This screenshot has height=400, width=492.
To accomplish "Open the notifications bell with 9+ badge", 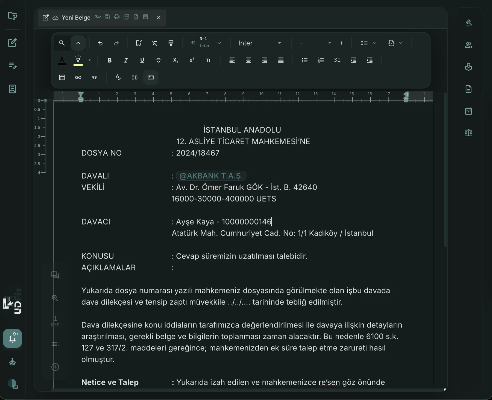I will point(13,338).
